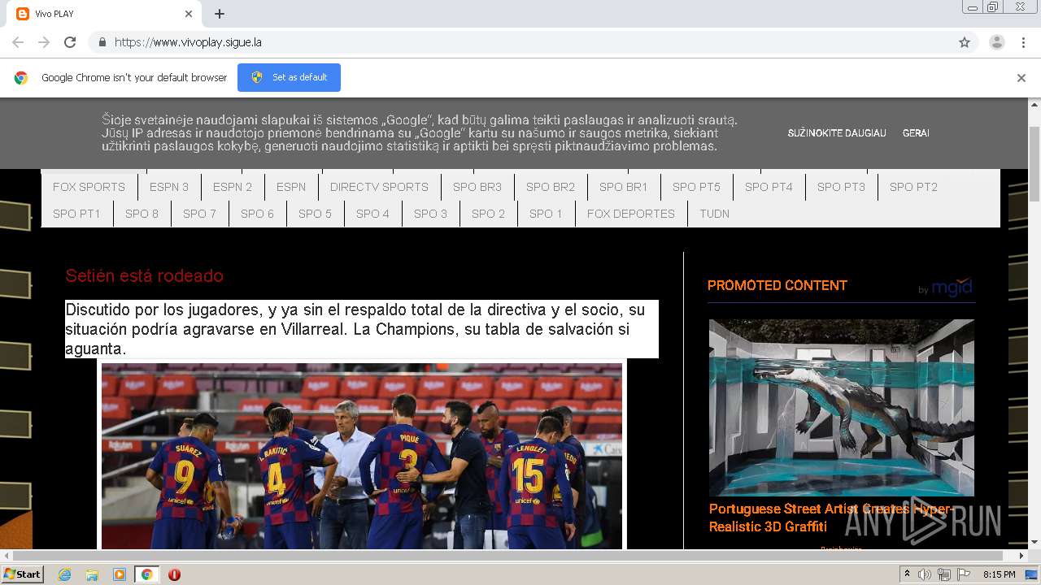Select the SPO 4 channel
1041x585 pixels.
[372, 214]
